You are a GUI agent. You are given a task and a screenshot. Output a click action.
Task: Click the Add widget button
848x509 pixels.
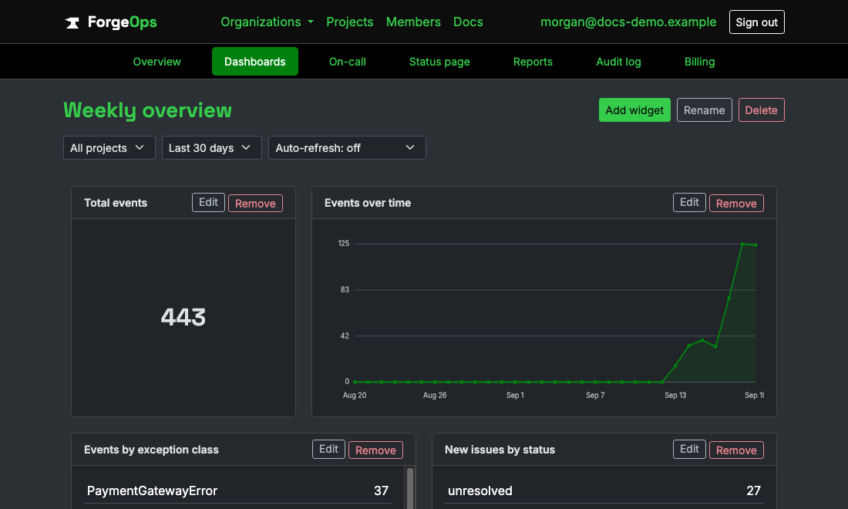[634, 110]
